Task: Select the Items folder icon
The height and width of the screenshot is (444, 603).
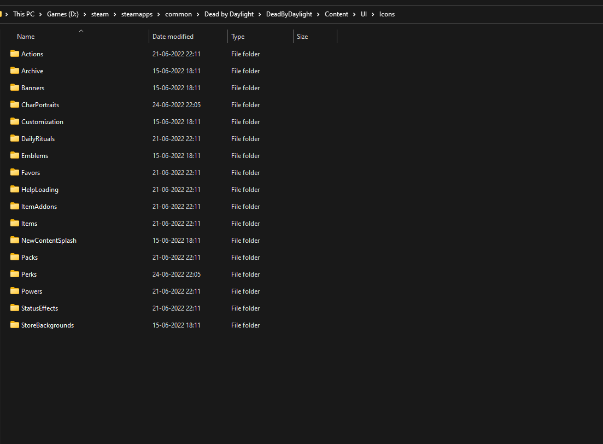Action: click(x=15, y=223)
